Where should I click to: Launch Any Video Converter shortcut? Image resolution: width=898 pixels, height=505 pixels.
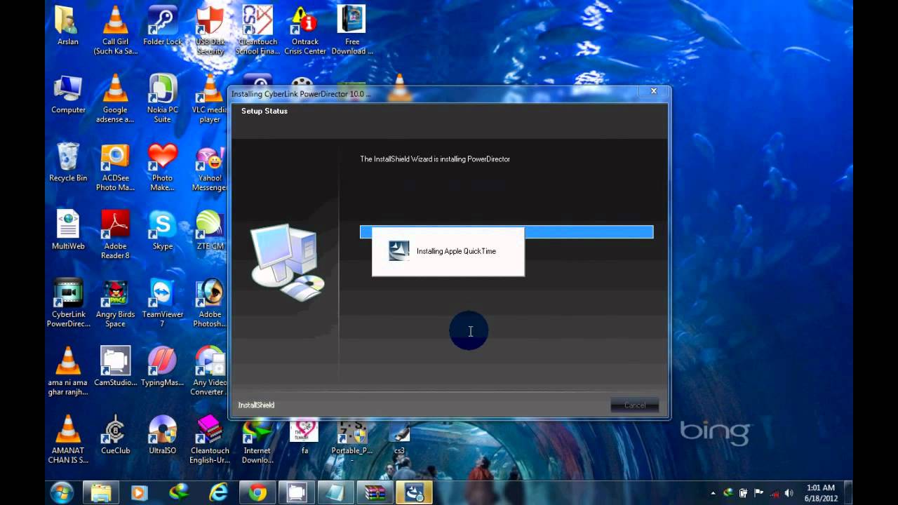click(210, 370)
